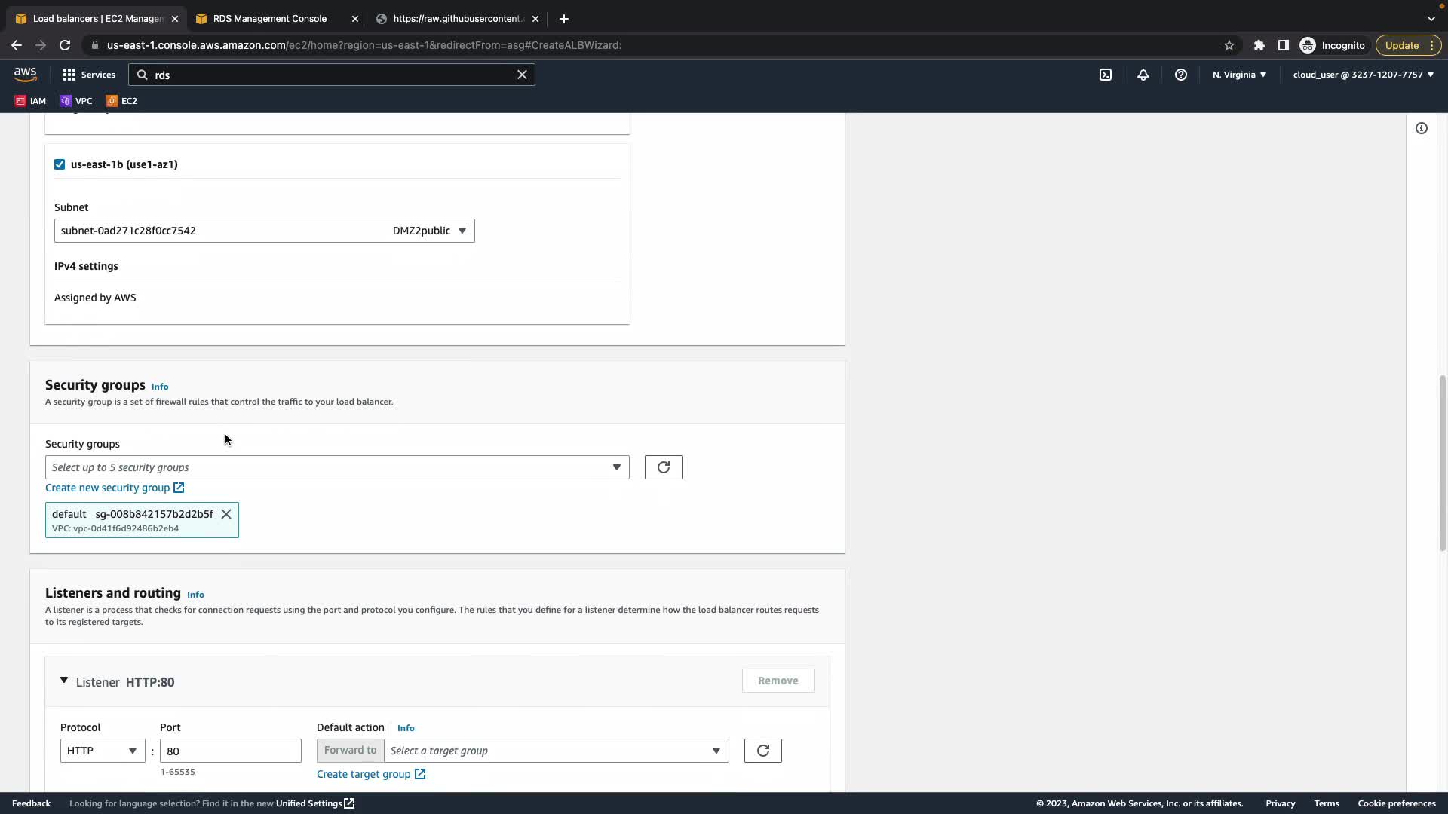
Task: Open the Services menu
Action: point(89,75)
